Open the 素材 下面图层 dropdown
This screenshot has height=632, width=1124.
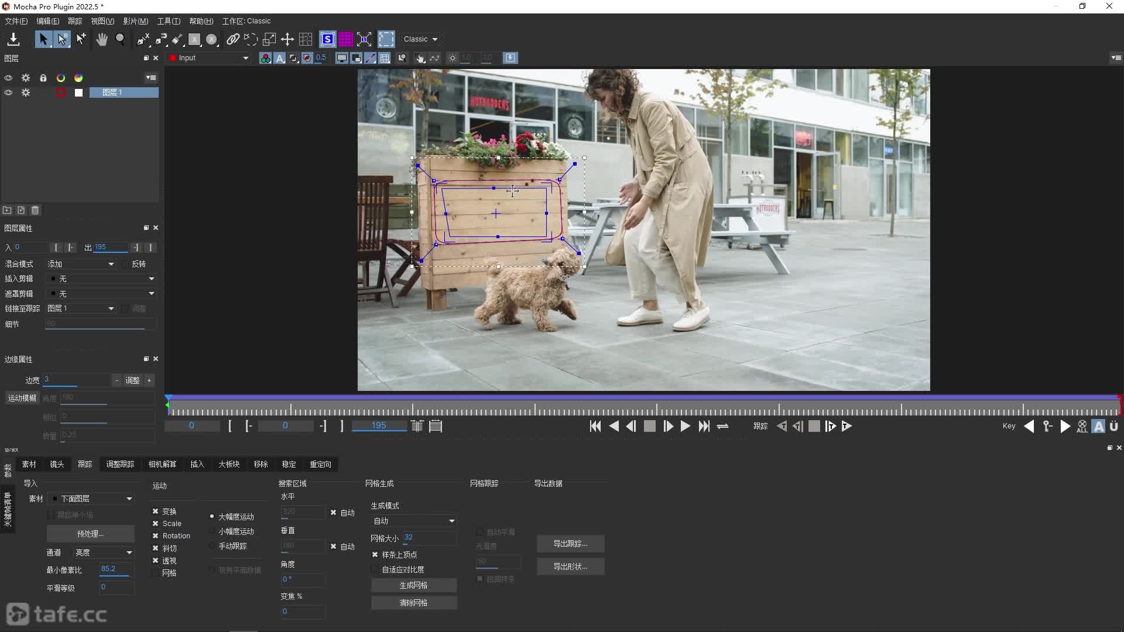click(91, 499)
